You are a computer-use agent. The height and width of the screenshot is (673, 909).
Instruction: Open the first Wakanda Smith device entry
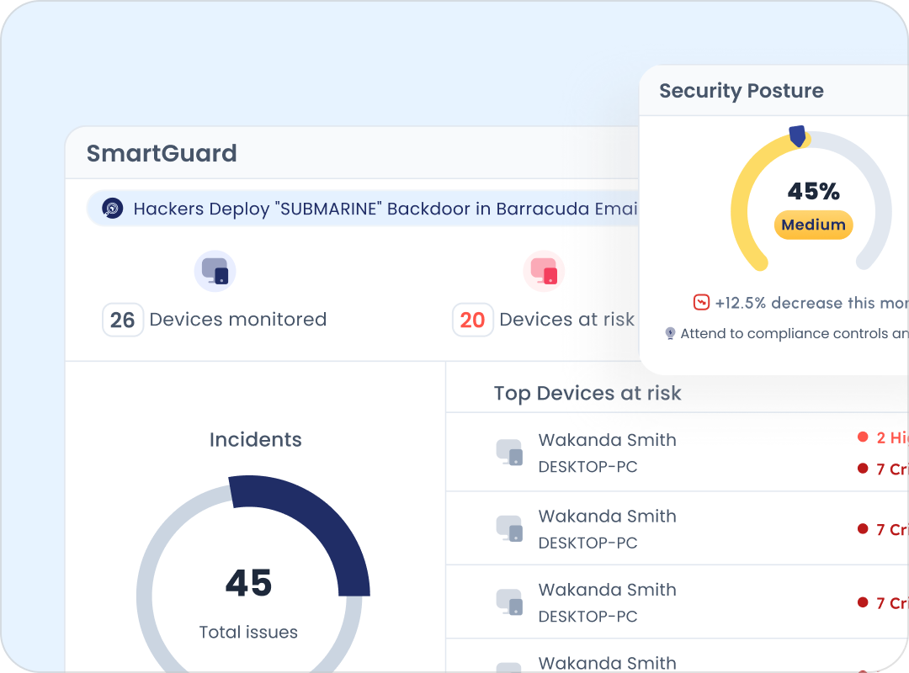pos(677,452)
